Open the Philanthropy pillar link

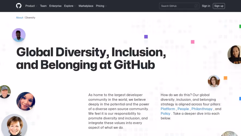point(202,109)
